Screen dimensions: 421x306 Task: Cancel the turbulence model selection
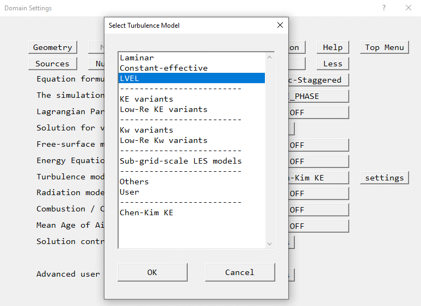coord(239,272)
